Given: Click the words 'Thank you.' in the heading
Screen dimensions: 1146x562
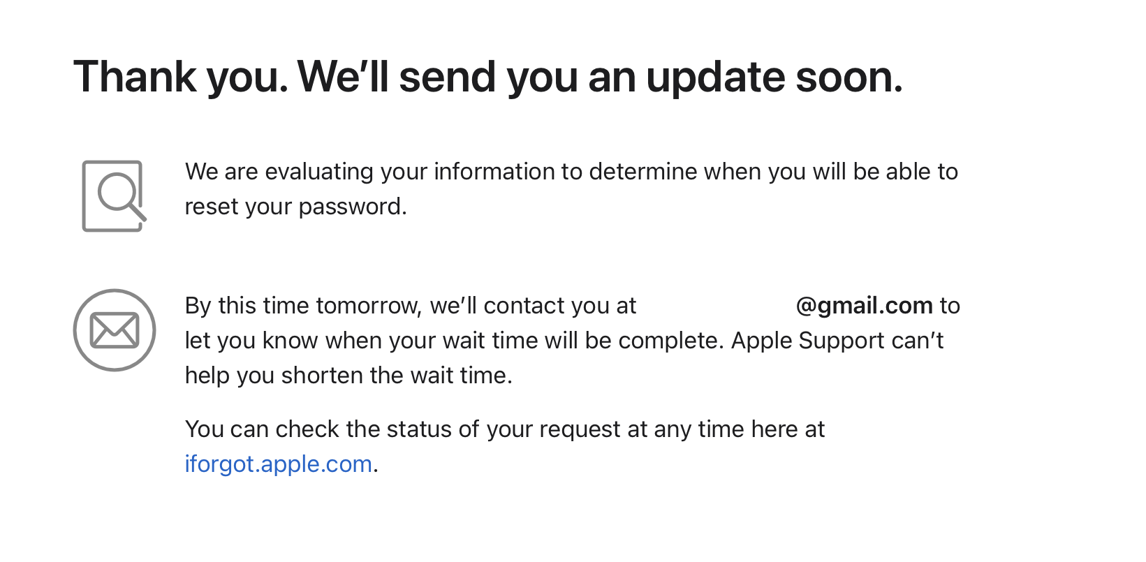Looking at the screenshot, I should tap(181, 77).
